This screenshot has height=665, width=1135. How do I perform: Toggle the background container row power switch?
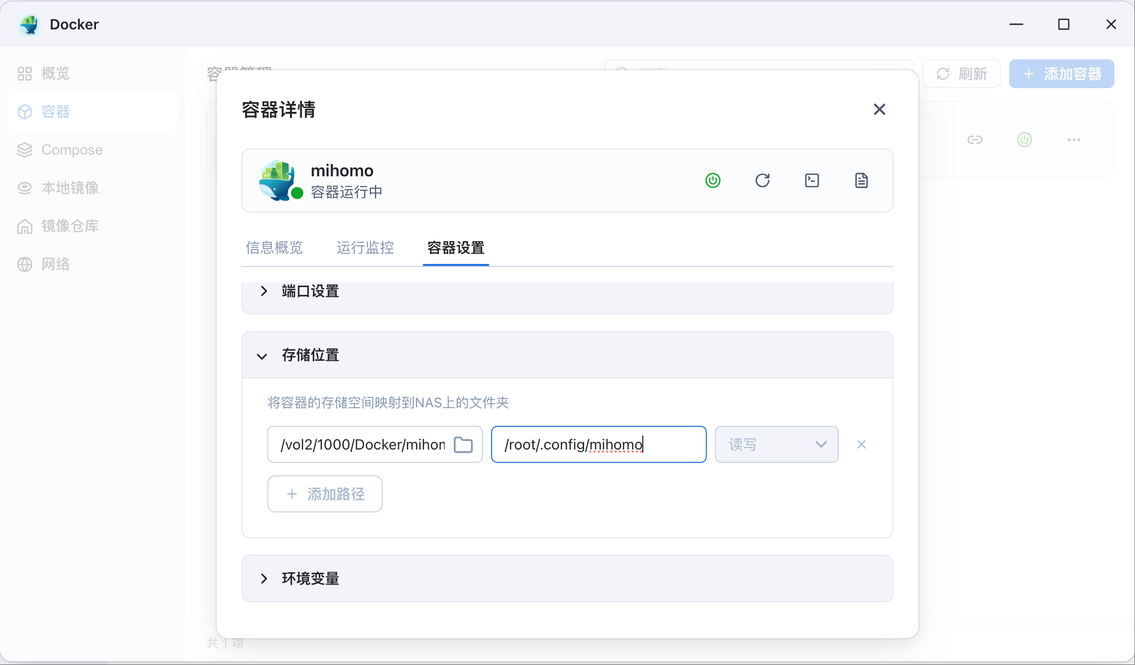[x=1024, y=140]
